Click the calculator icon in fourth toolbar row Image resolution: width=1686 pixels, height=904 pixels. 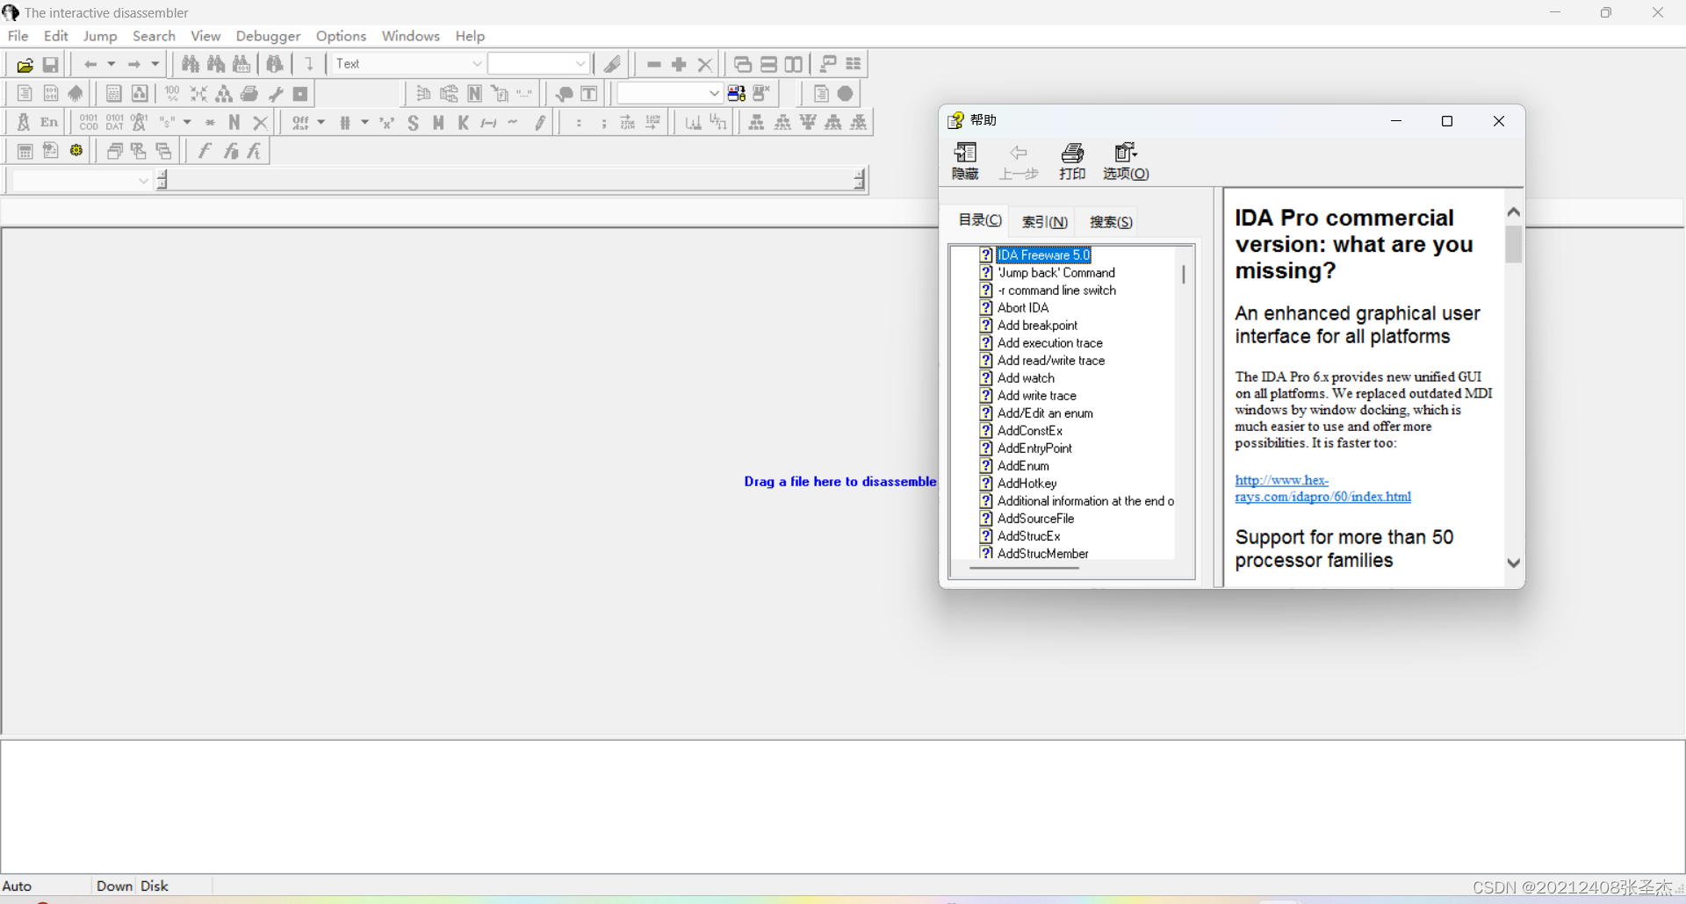click(x=25, y=151)
